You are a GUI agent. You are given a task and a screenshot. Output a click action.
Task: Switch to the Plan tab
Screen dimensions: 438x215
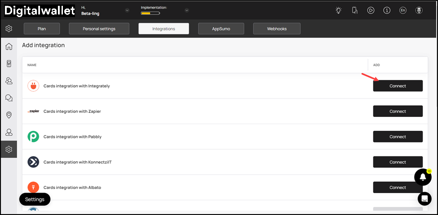[42, 29]
